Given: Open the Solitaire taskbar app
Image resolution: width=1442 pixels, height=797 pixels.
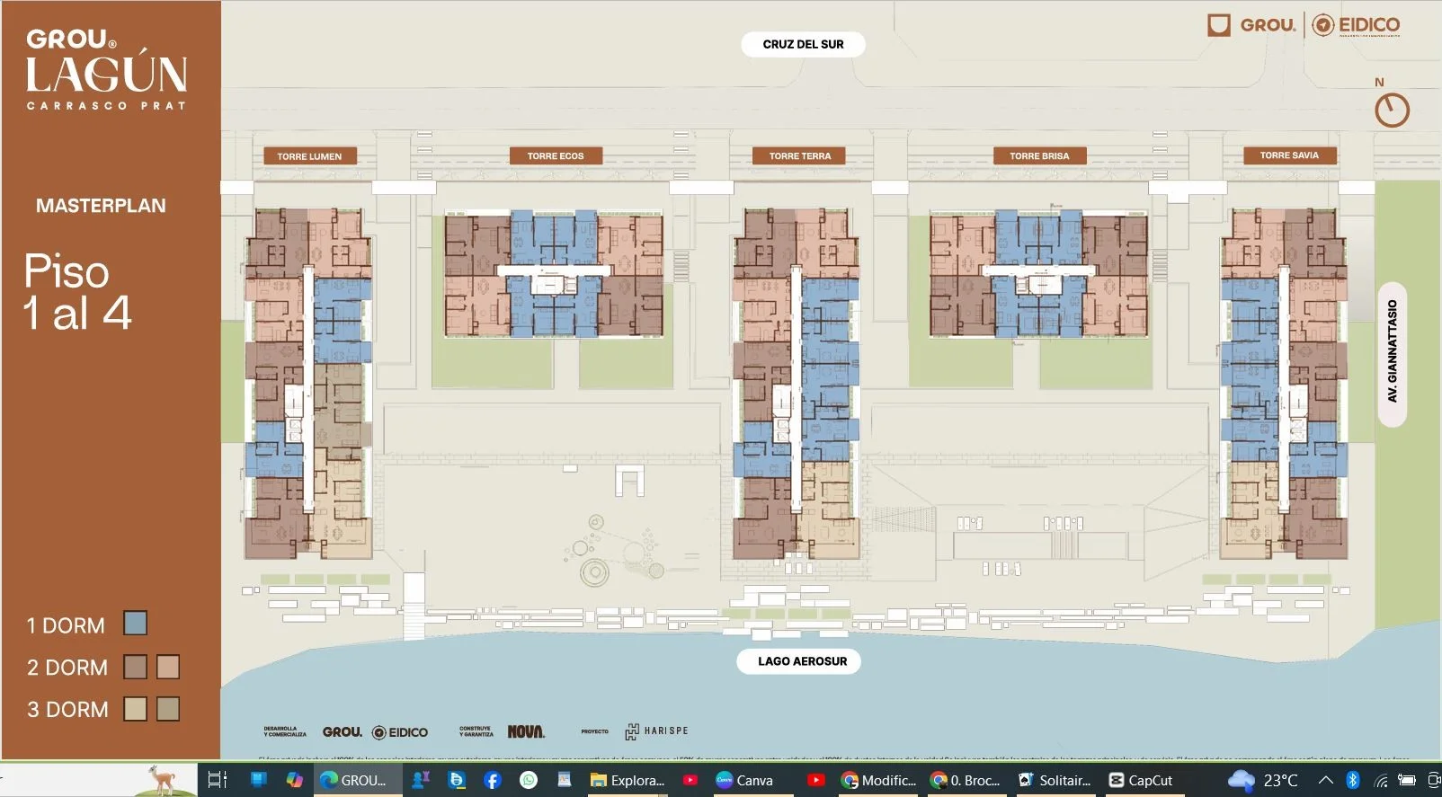Looking at the screenshot, I should tap(1054, 780).
